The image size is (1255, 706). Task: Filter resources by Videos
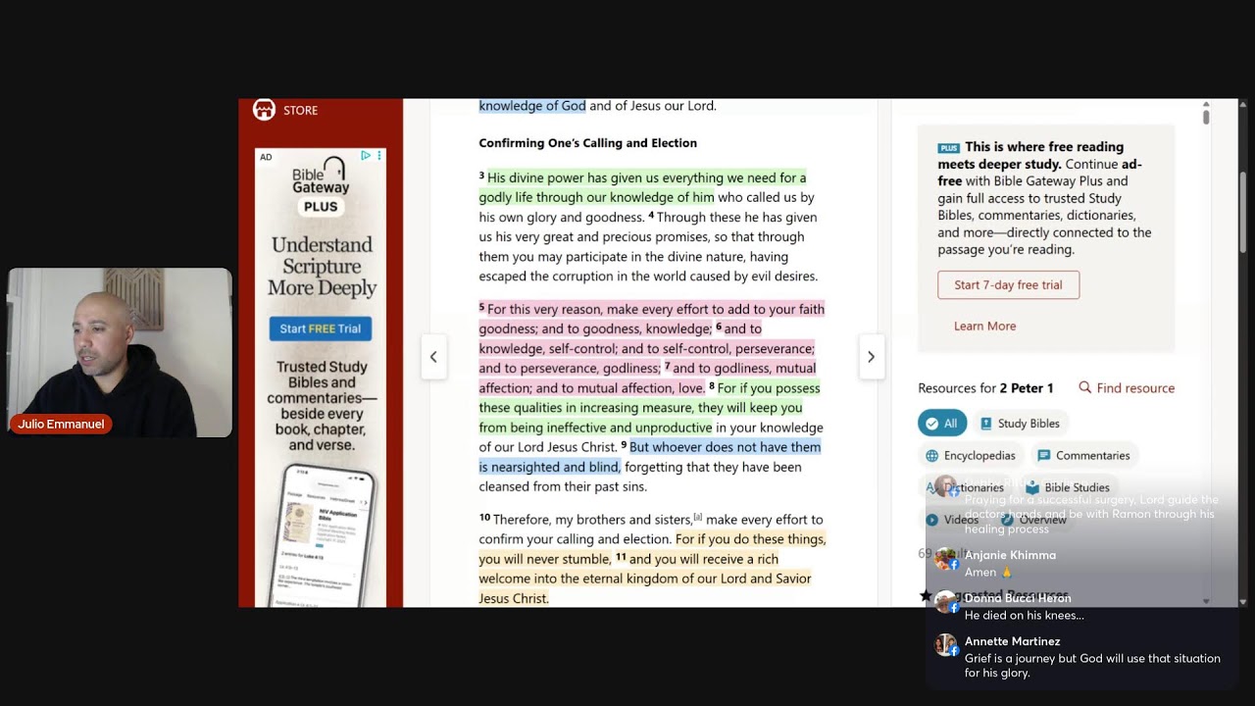click(953, 520)
